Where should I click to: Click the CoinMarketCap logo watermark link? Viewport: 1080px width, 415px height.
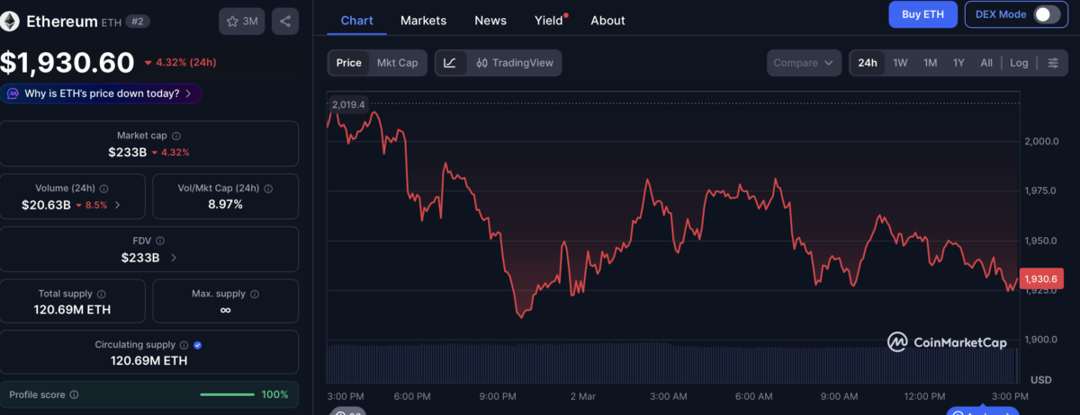(947, 341)
